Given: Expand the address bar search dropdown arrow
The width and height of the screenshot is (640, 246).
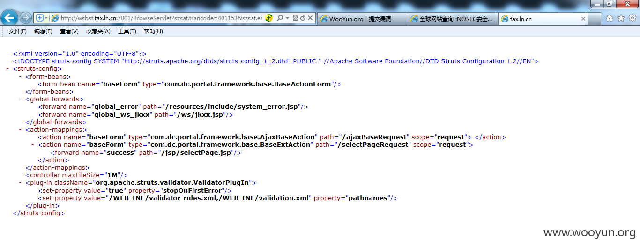Looking at the screenshot, I should click(x=287, y=18).
